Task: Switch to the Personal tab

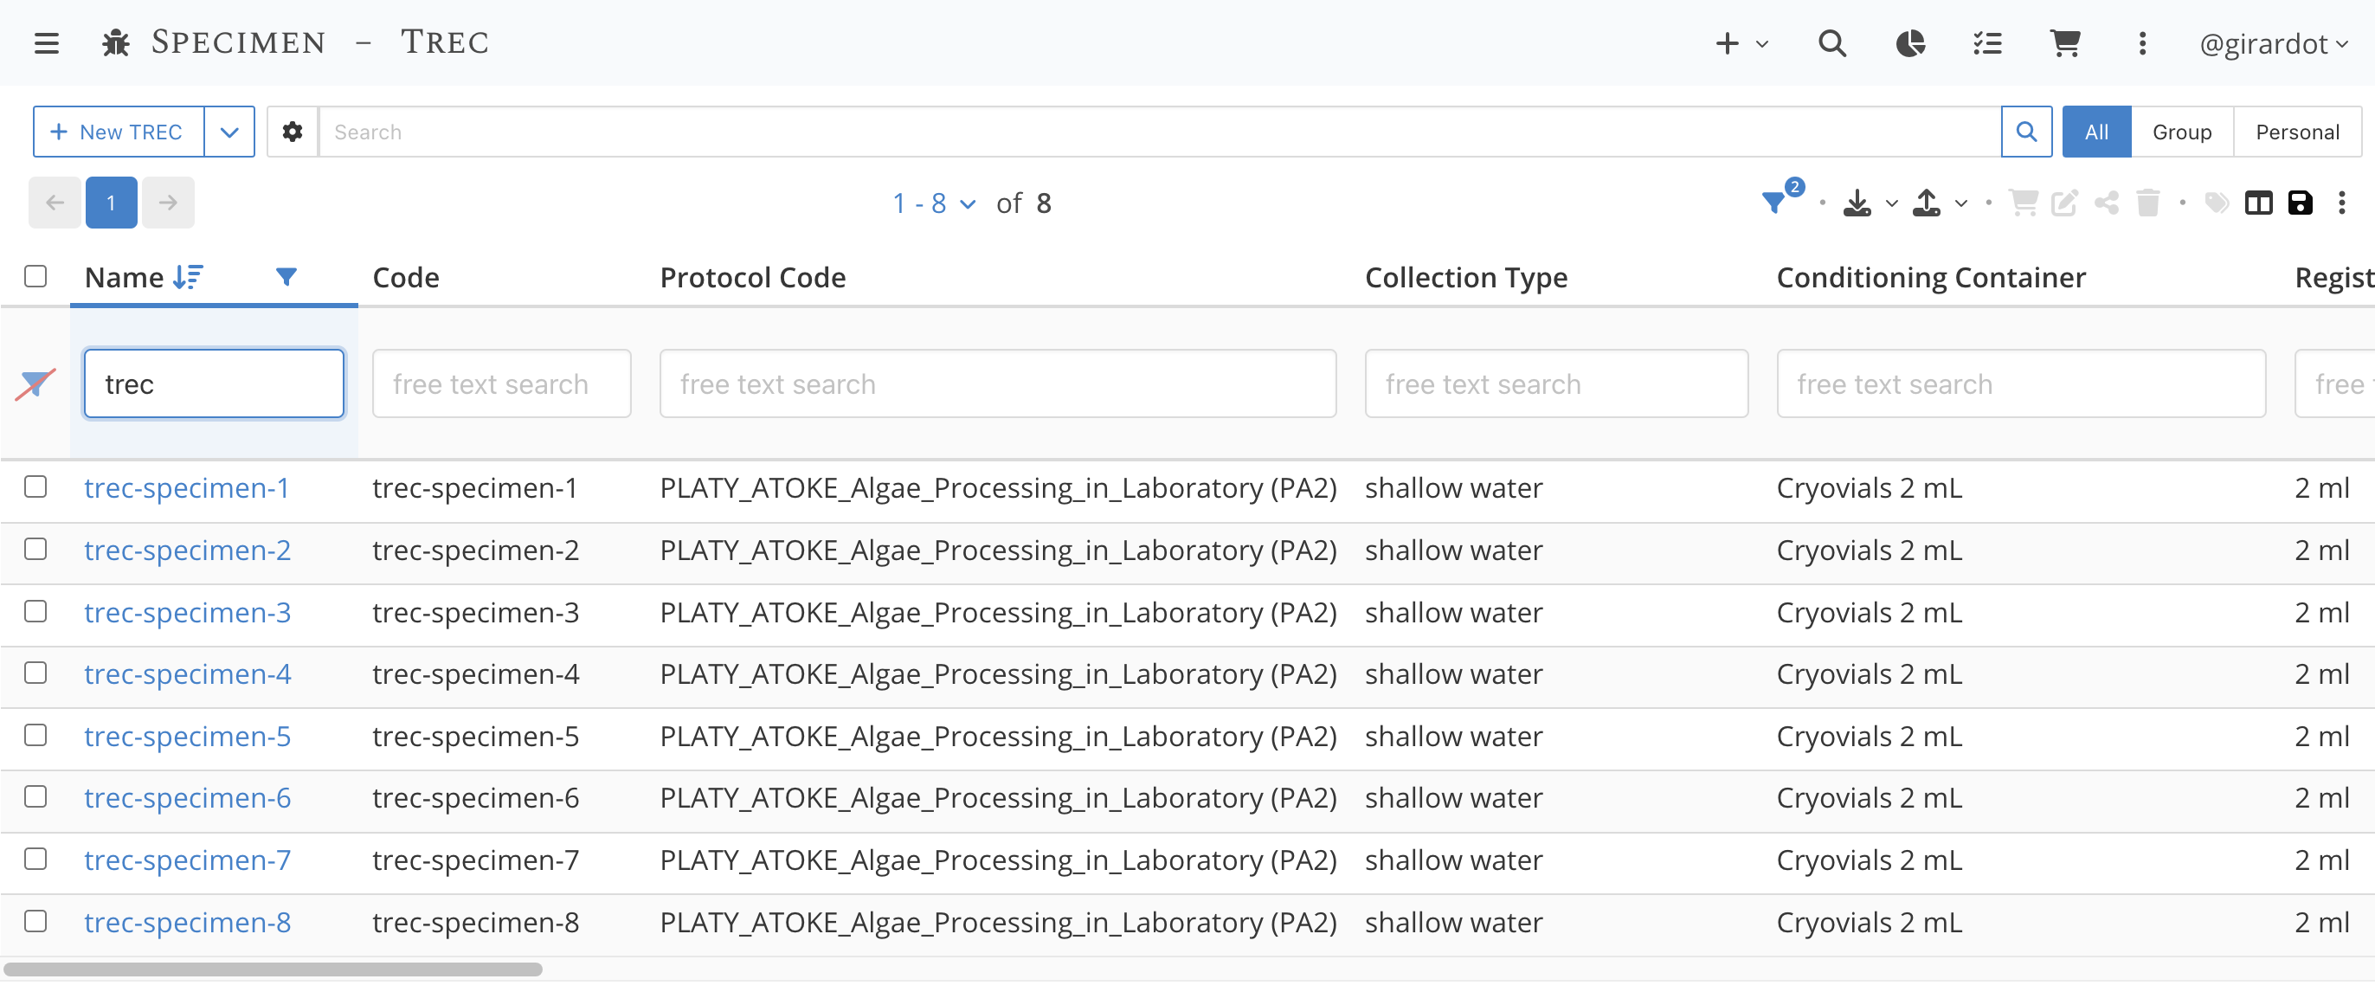Action: (2296, 132)
